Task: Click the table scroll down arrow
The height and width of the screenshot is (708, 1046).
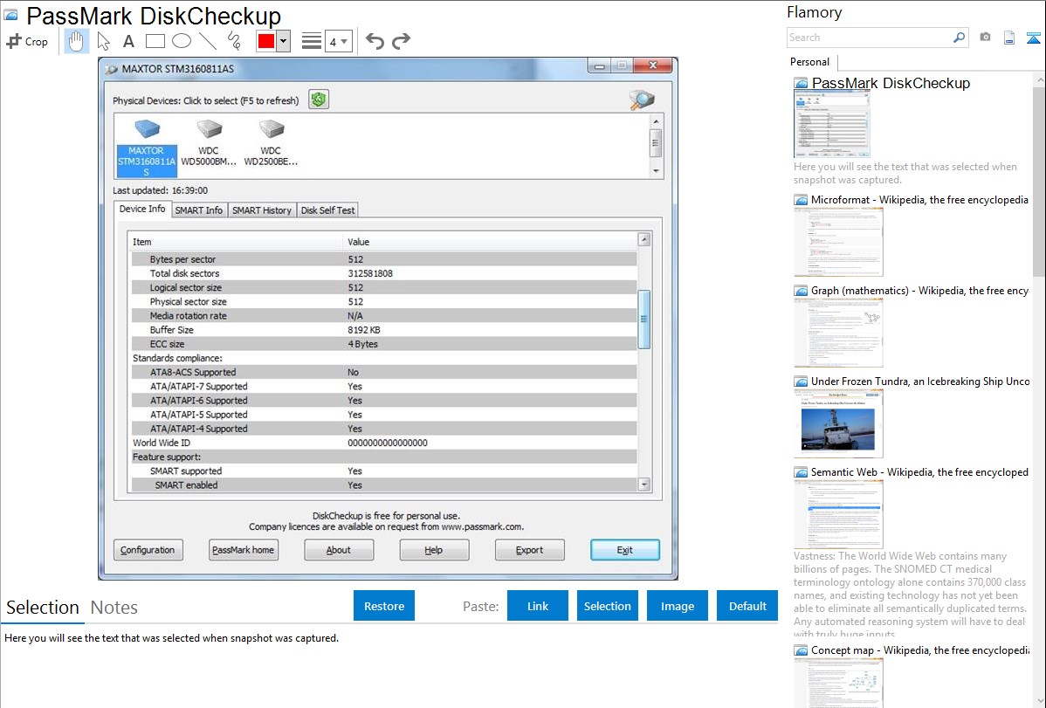Action: [x=643, y=485]
